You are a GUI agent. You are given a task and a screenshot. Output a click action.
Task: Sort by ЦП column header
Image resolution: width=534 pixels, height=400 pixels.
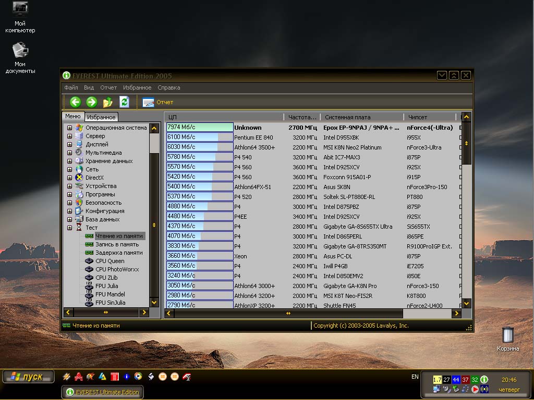[x=225, y=117]
